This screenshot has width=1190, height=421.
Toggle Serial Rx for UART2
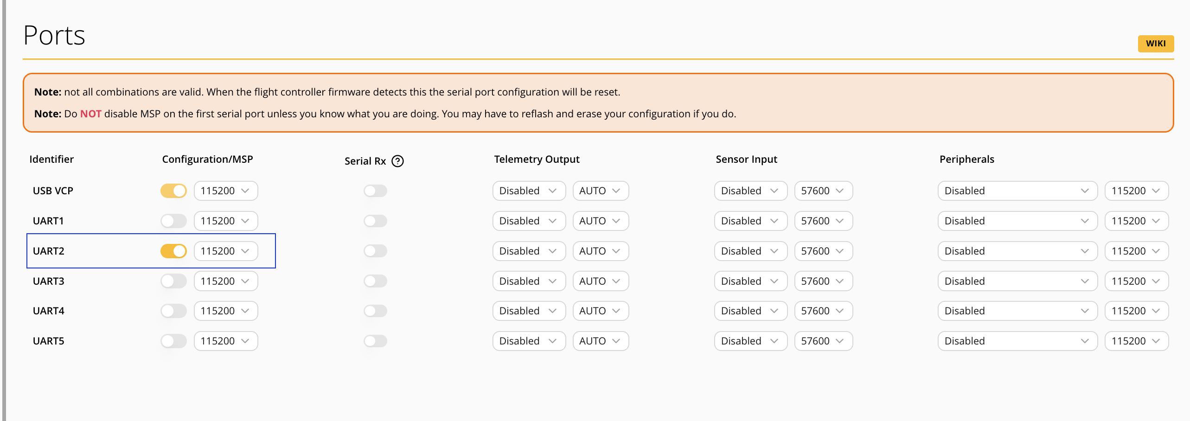pos(375,251)
